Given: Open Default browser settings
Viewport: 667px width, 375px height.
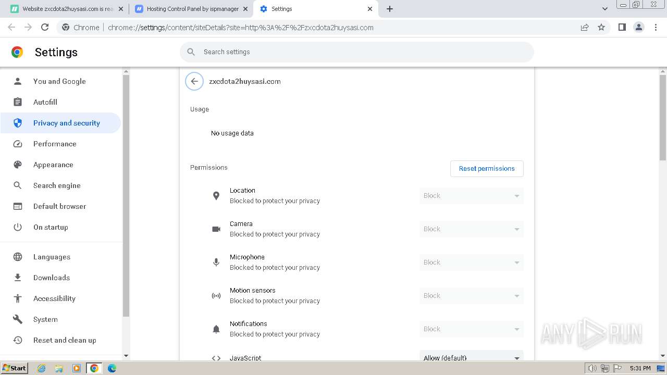Looking at the screenshot, I should (60, 206).
